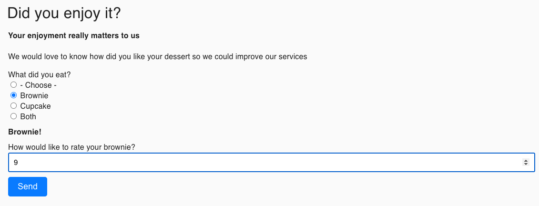
Task: Click the "We would love to know" paragraph
Action: (157, 57)
